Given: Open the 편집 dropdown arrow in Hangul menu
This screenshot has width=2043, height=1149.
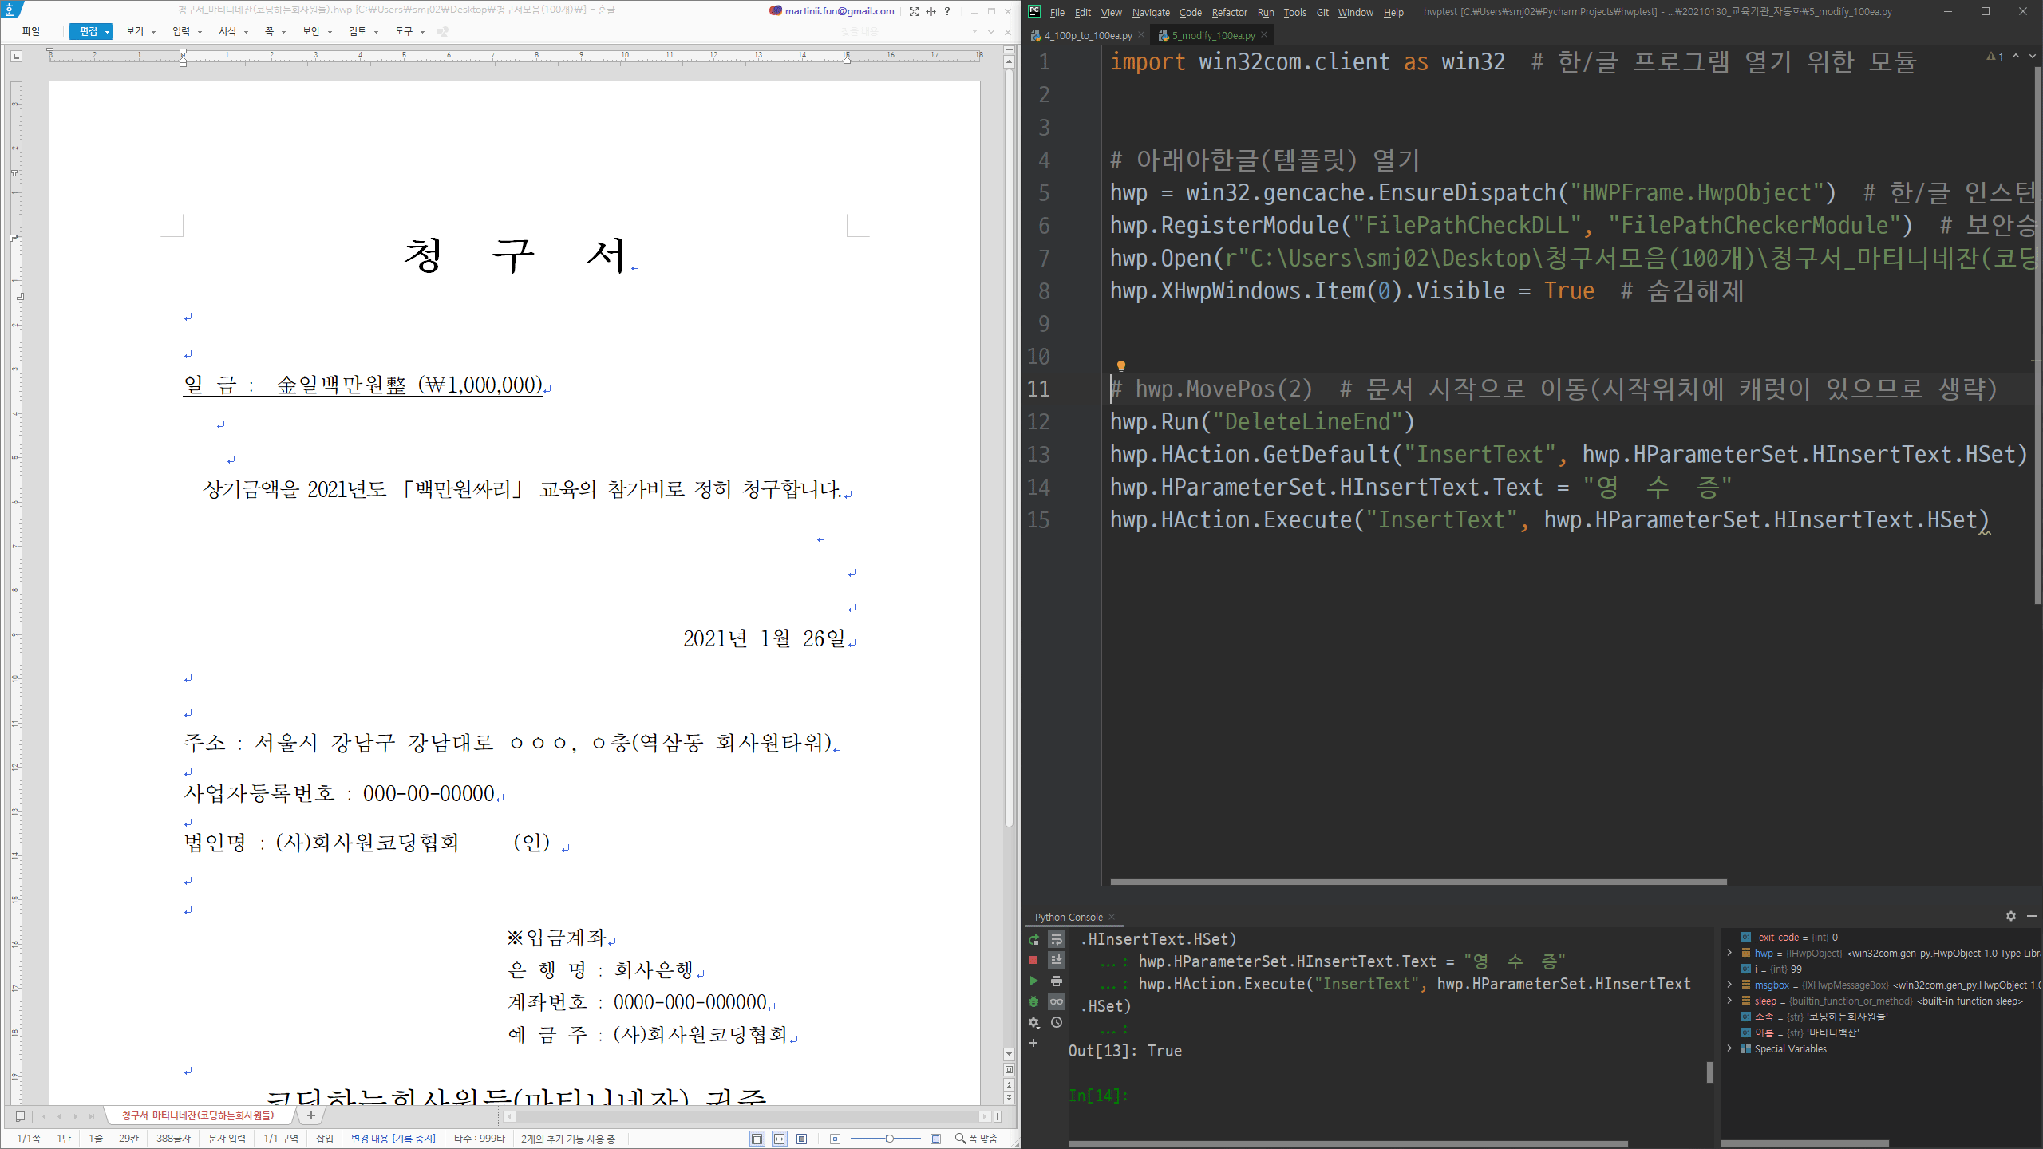Looking at the screenshot, I should [x=107, y=32].
